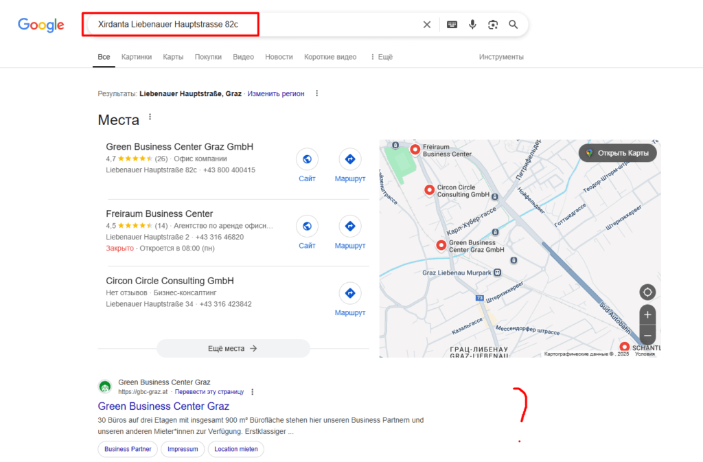Image resolution: width=703 pixels, height=462 pixels.
Task: Click the Google logo
Action: click(x=41, y=25)
